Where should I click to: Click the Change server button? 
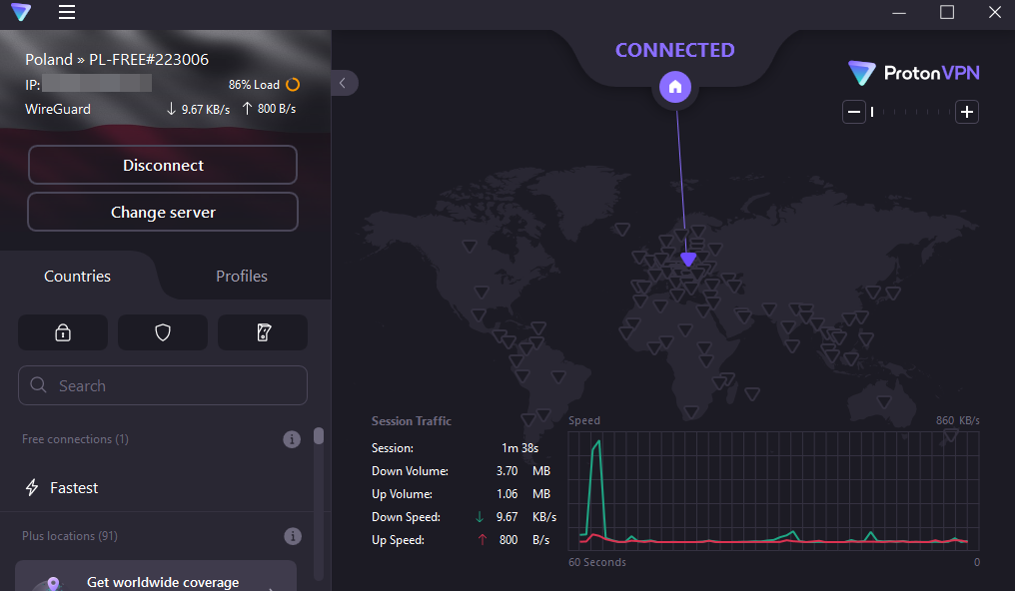[x=162, y=212]
